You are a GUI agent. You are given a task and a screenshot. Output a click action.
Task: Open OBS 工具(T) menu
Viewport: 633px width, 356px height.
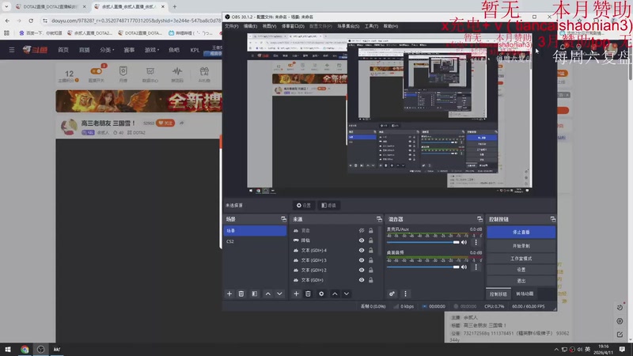371,26
